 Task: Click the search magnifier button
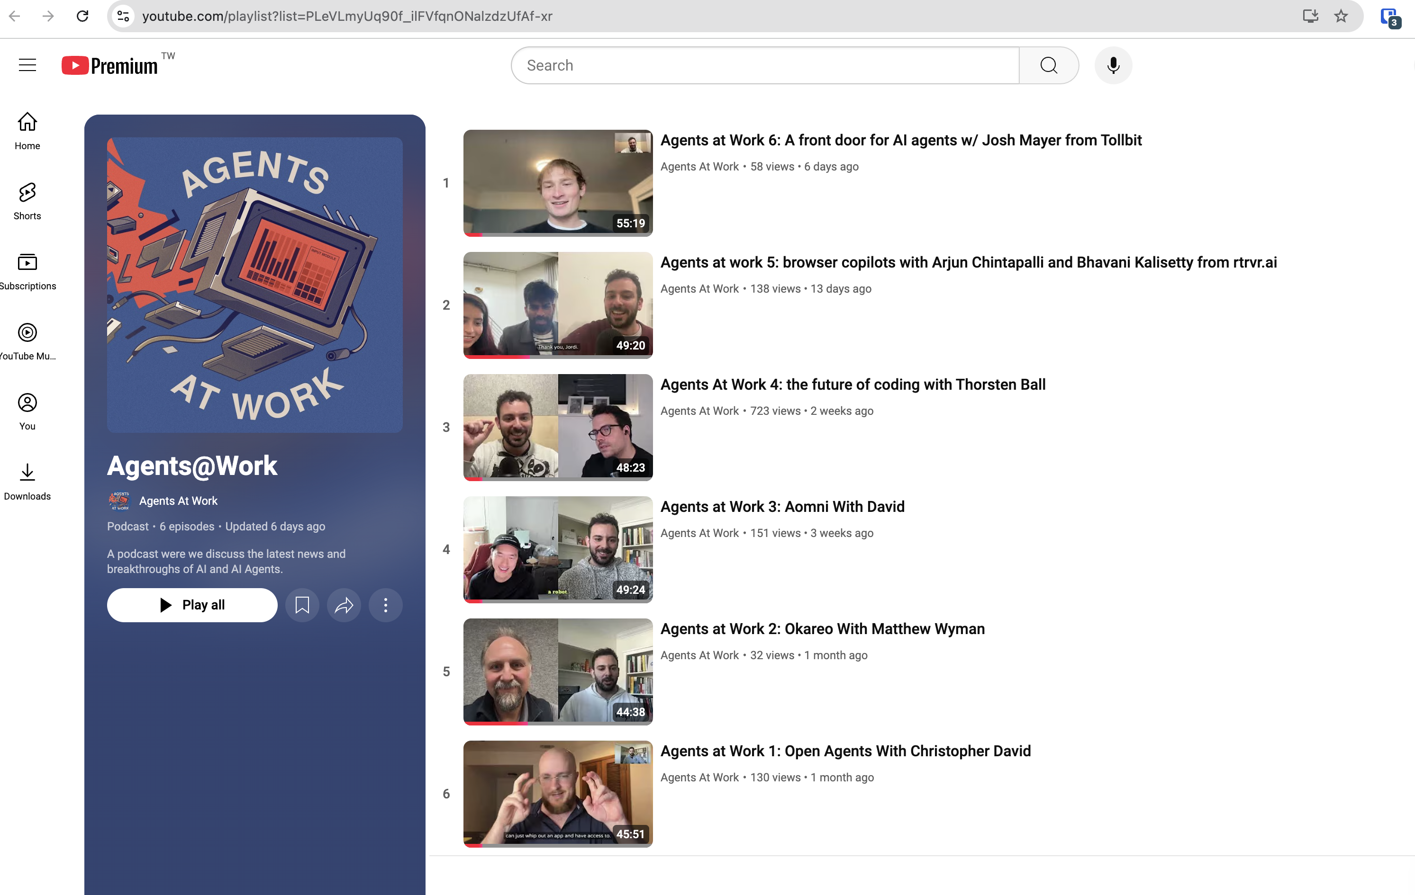pyautogui.click(x=1048, y=65)
